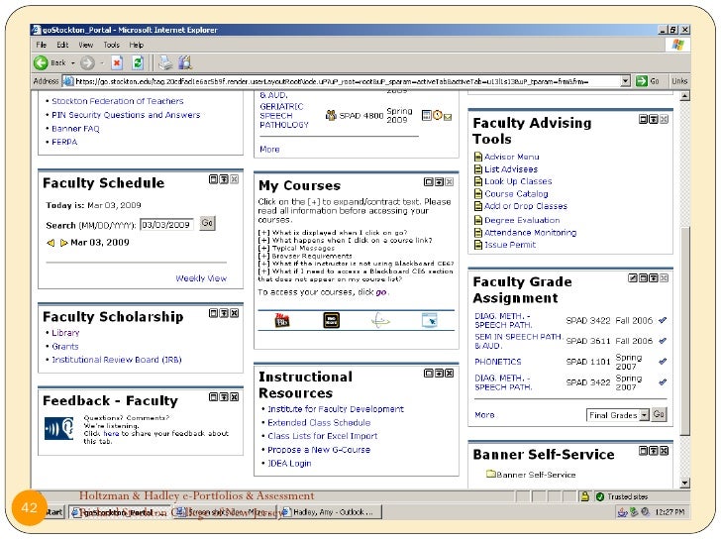Image resolution: width=721 pixels, height=541 pixels.
Task: Click the Forward arrow button
Action: tap(87, 62)
